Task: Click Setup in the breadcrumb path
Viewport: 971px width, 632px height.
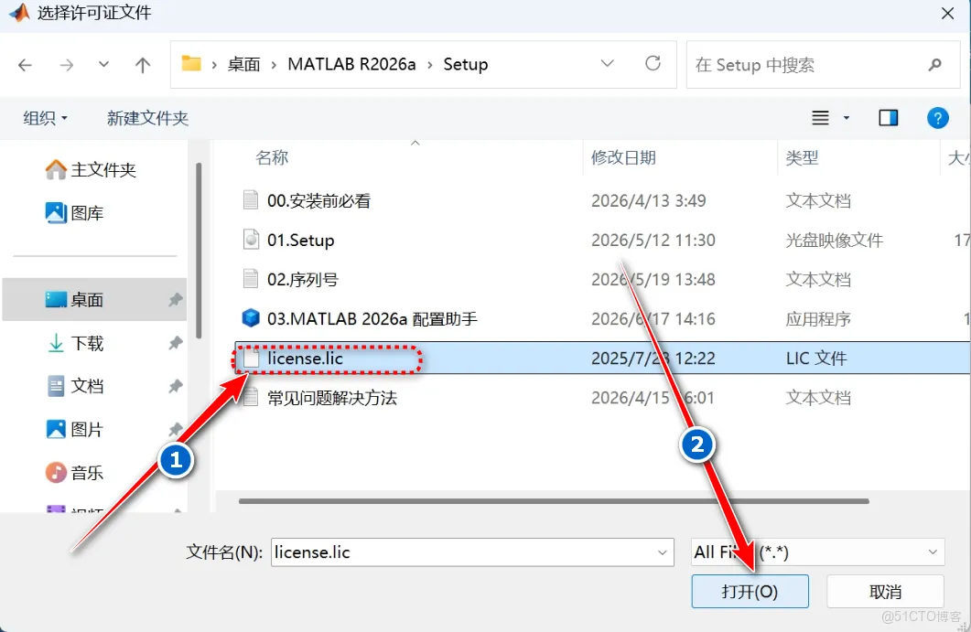Action: click(x=466, y=64)
